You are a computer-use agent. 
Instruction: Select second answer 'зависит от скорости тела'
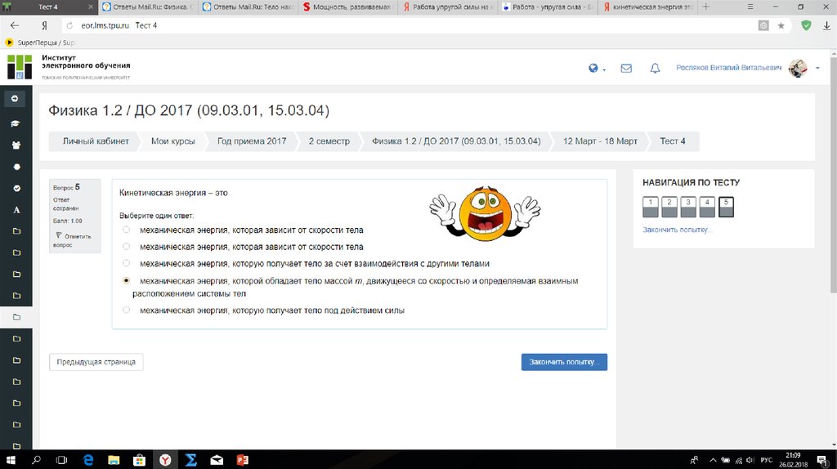[126, 247]
